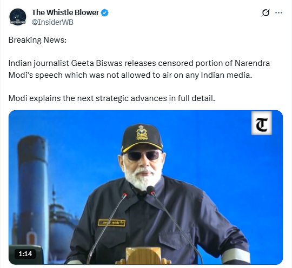
Task: Play the Modi speech video
Action: click(x=145, y=187)
